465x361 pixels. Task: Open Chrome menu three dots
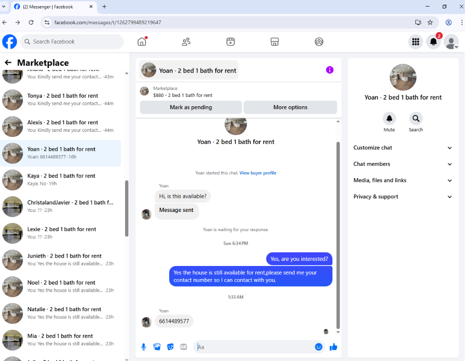coord(462,22)
